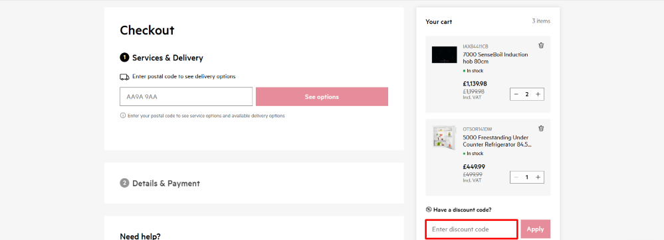664x240 pixels.
Task: Decrease quantity of the Induction hob
Action: [516, 94]
